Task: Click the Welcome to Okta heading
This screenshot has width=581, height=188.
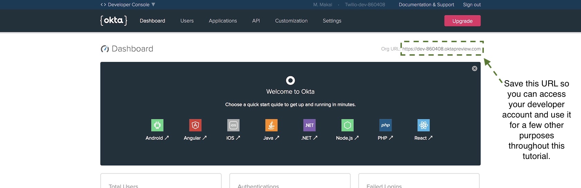Action: 290,92
